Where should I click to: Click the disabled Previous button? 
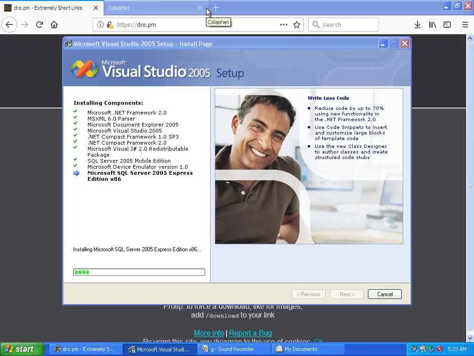coord(308,294)
